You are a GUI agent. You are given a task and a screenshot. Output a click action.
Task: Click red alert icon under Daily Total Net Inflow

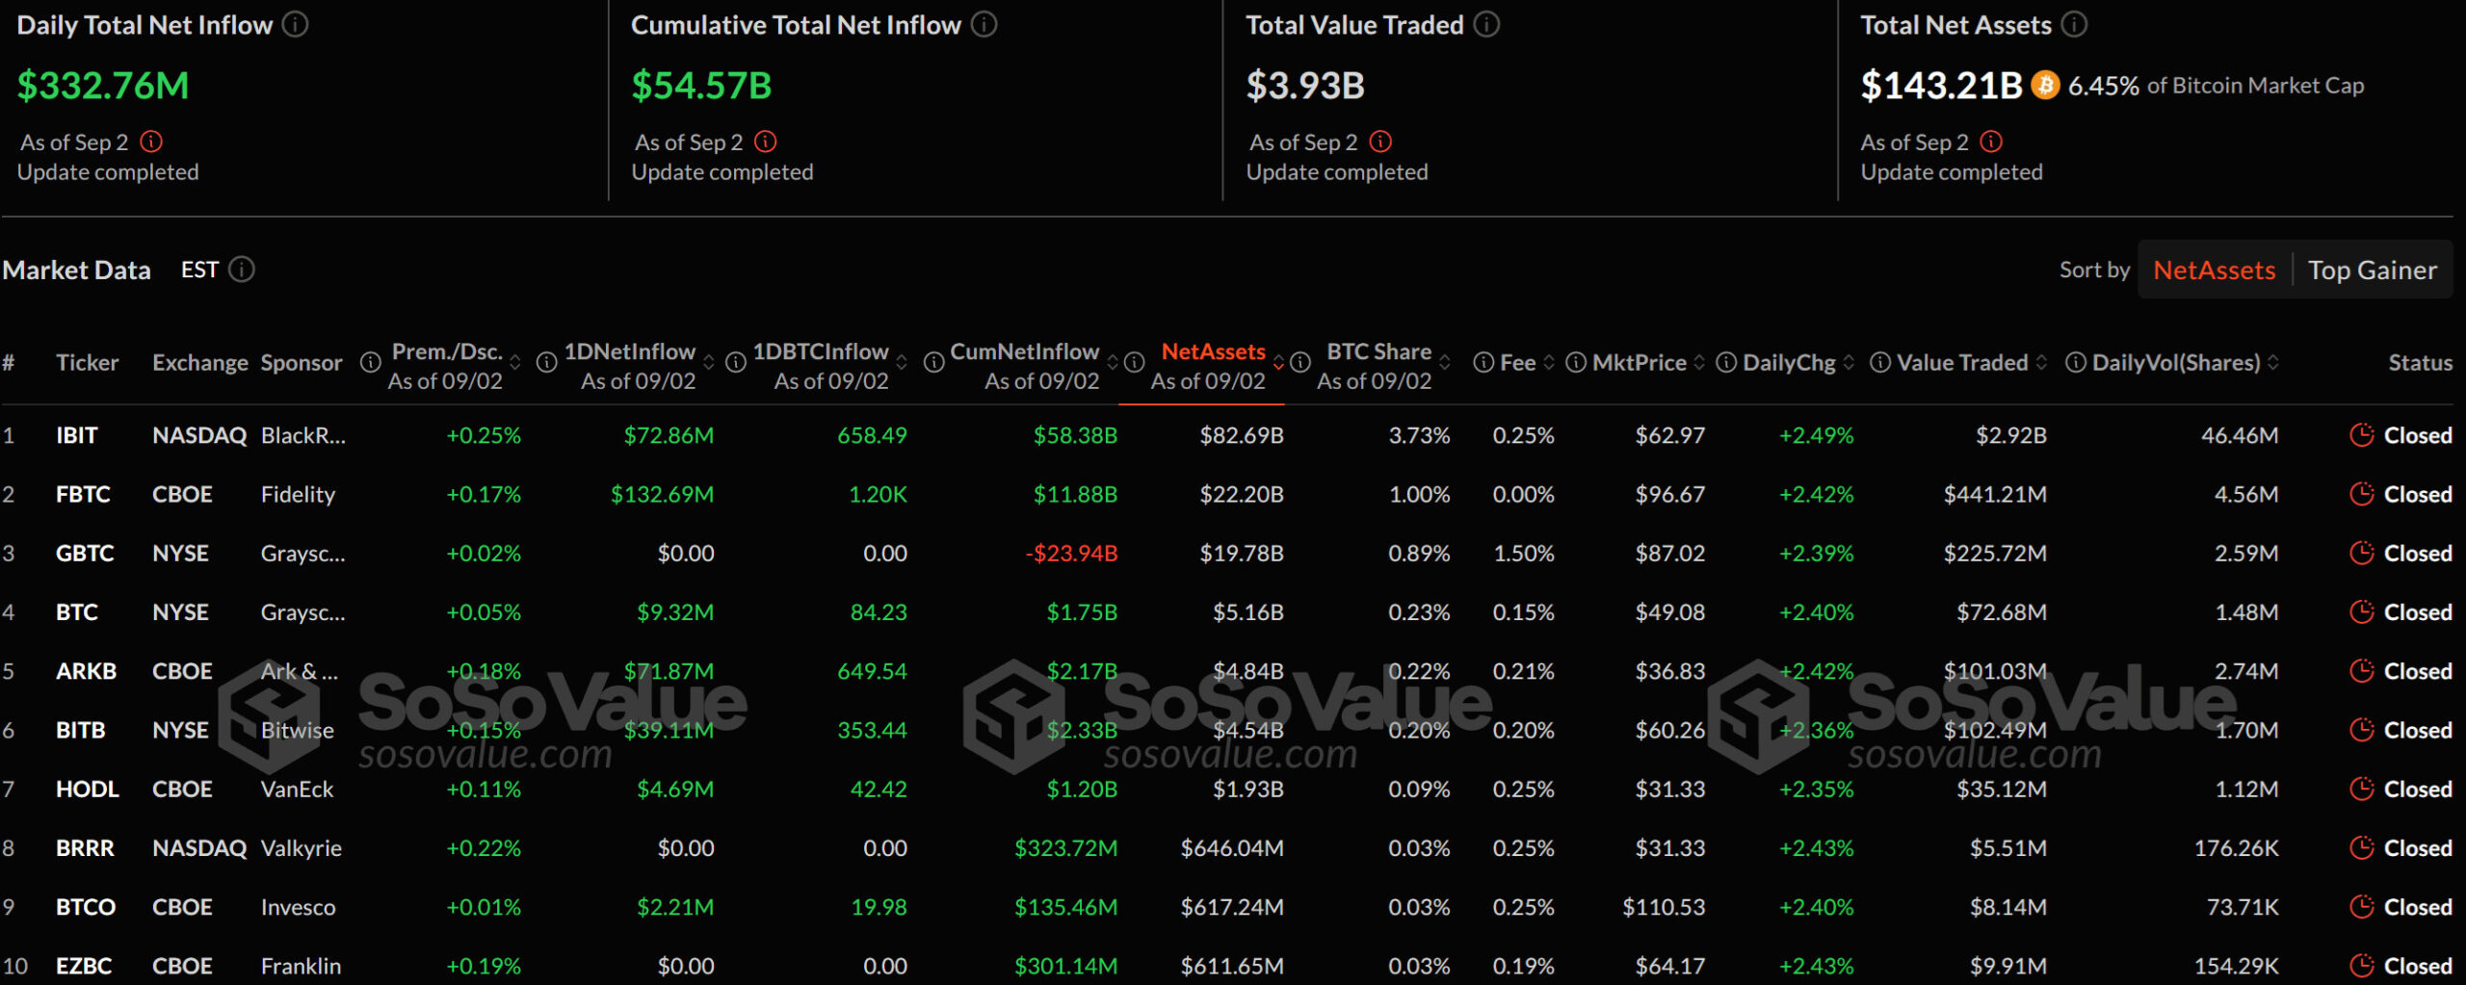pos(151,142)
